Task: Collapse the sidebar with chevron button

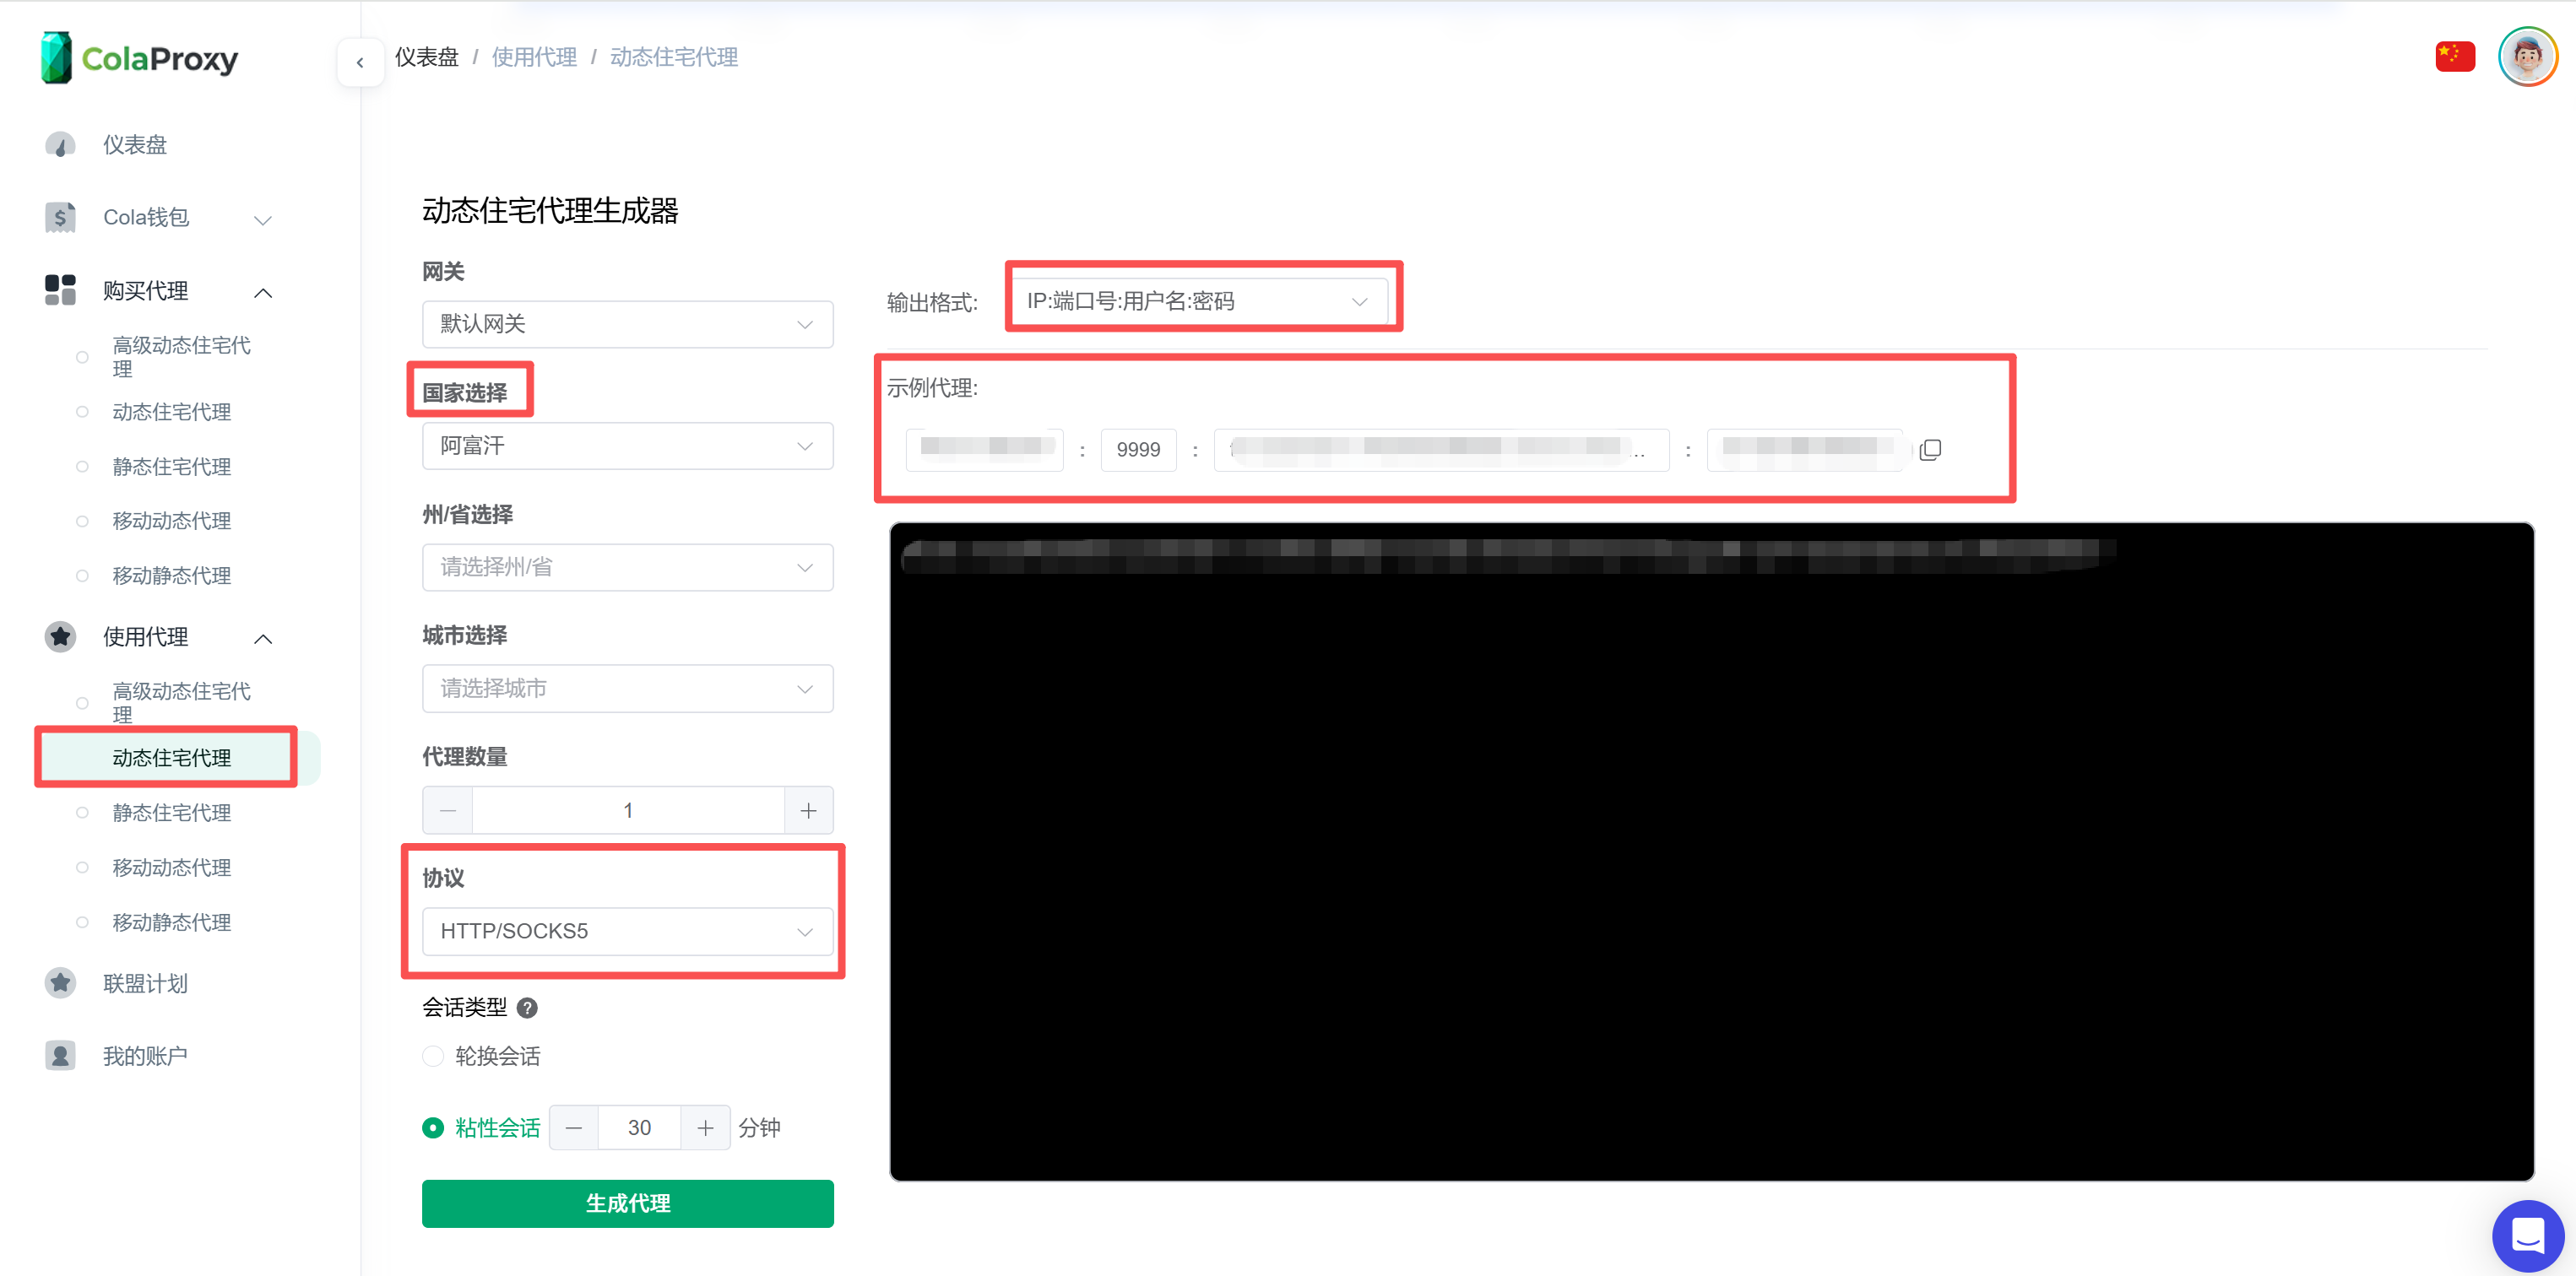Action: [x=360, y=62]
